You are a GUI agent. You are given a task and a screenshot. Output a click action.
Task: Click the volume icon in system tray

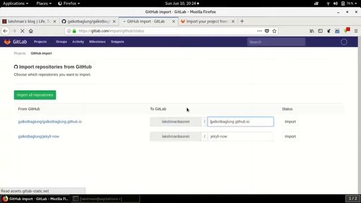point(336,3)
